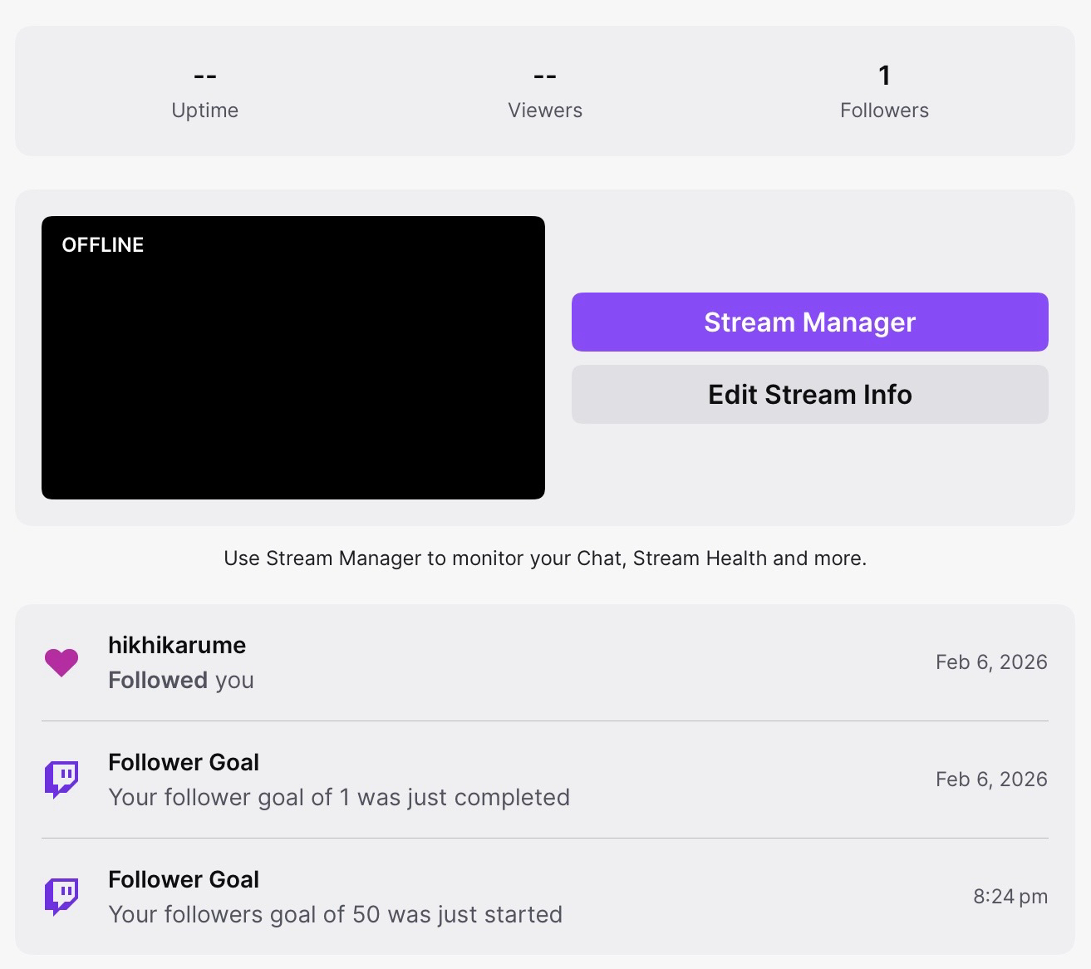Open the Stream Manager
Image resolution: width=1091 pixels, height=969 pixels.
tap(809, 322)
